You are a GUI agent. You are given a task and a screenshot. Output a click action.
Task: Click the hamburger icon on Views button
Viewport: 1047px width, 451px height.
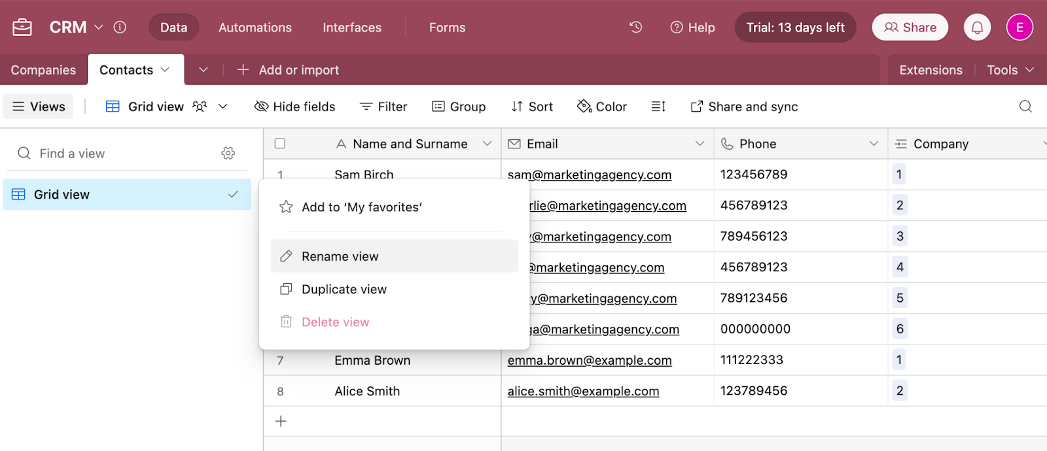click(18, 107)
